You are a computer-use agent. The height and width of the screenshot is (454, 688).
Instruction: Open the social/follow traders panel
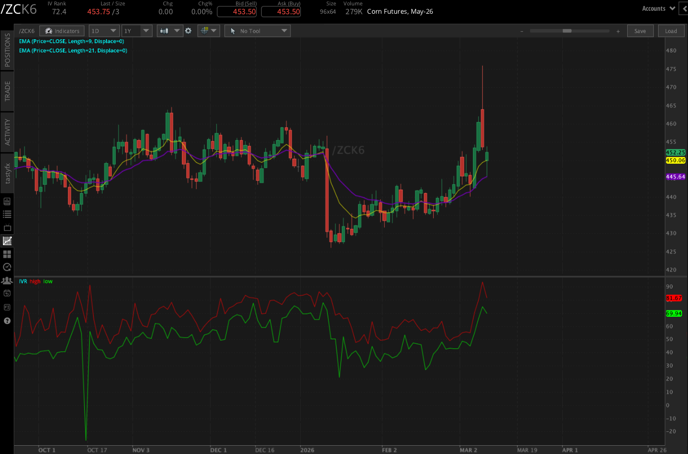coord(7,280)
